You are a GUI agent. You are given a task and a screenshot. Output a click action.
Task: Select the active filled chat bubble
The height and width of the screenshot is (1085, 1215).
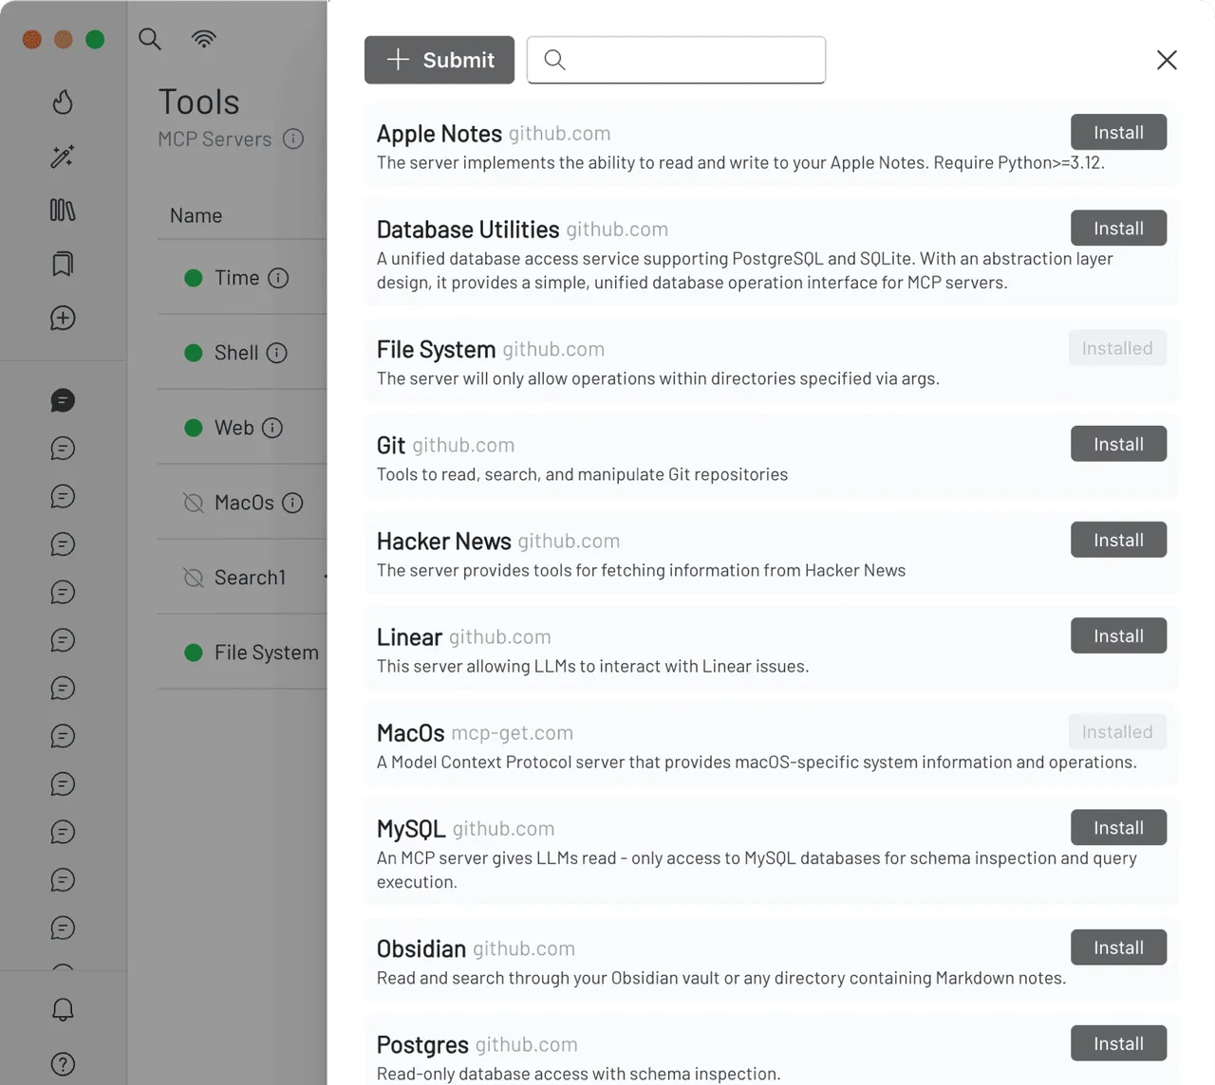[63, 400]
